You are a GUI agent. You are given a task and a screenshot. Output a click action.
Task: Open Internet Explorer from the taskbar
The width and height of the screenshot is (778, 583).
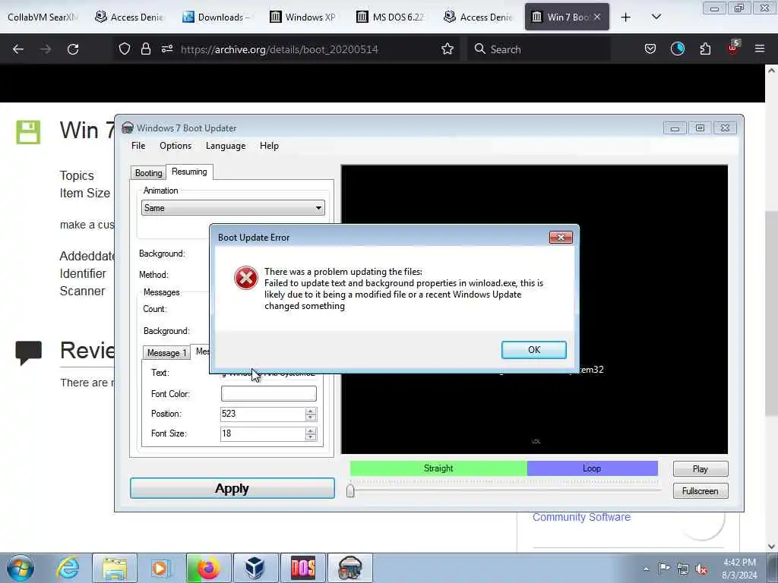pos(67,568)
